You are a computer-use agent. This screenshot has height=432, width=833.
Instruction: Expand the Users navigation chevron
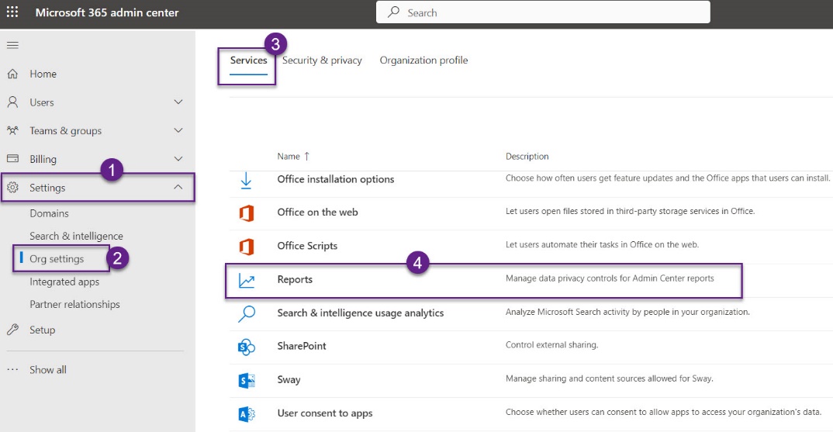tap(178, 102)
